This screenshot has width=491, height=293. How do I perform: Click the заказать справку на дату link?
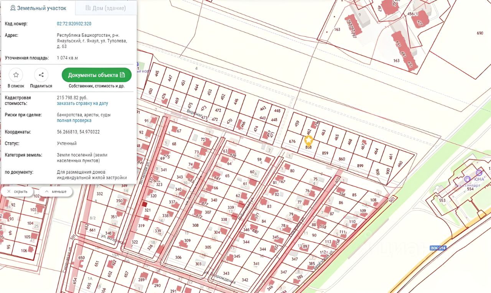click(x=82, y=104)
